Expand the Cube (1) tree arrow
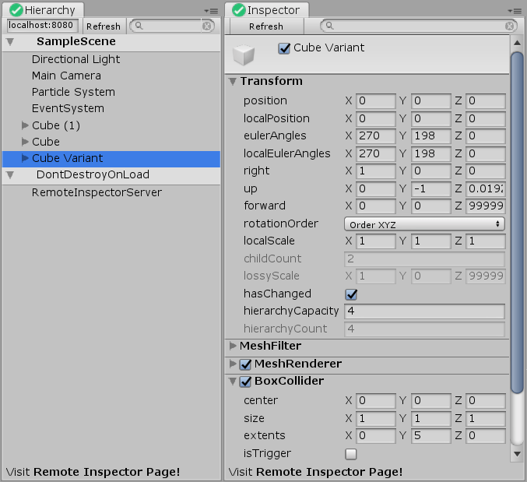527x482 pixels. pos(25,125)
